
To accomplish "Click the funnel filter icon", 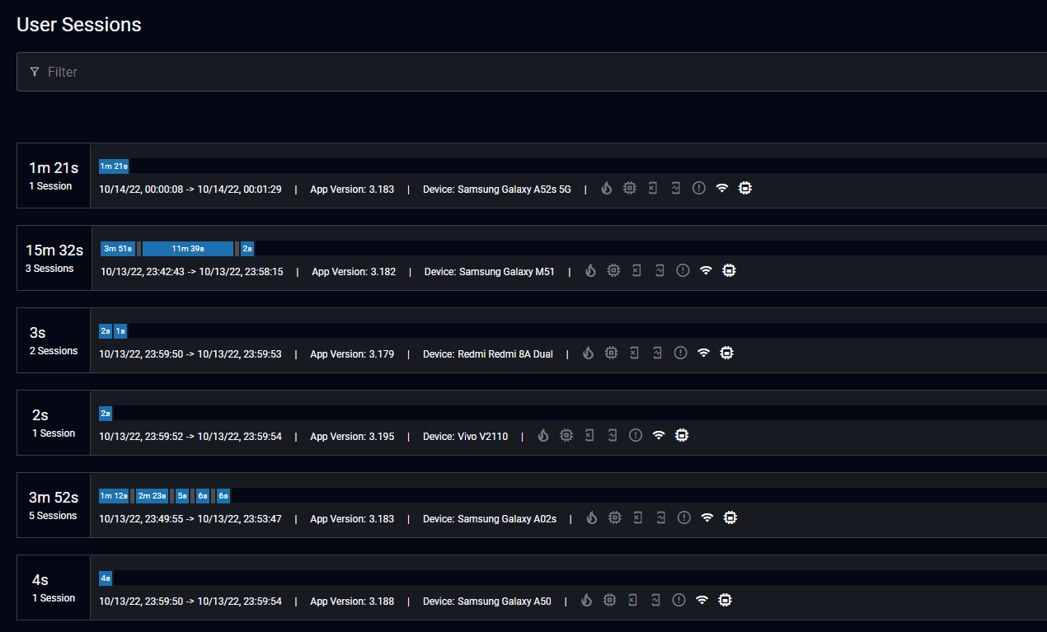I will tap(35, 72).
